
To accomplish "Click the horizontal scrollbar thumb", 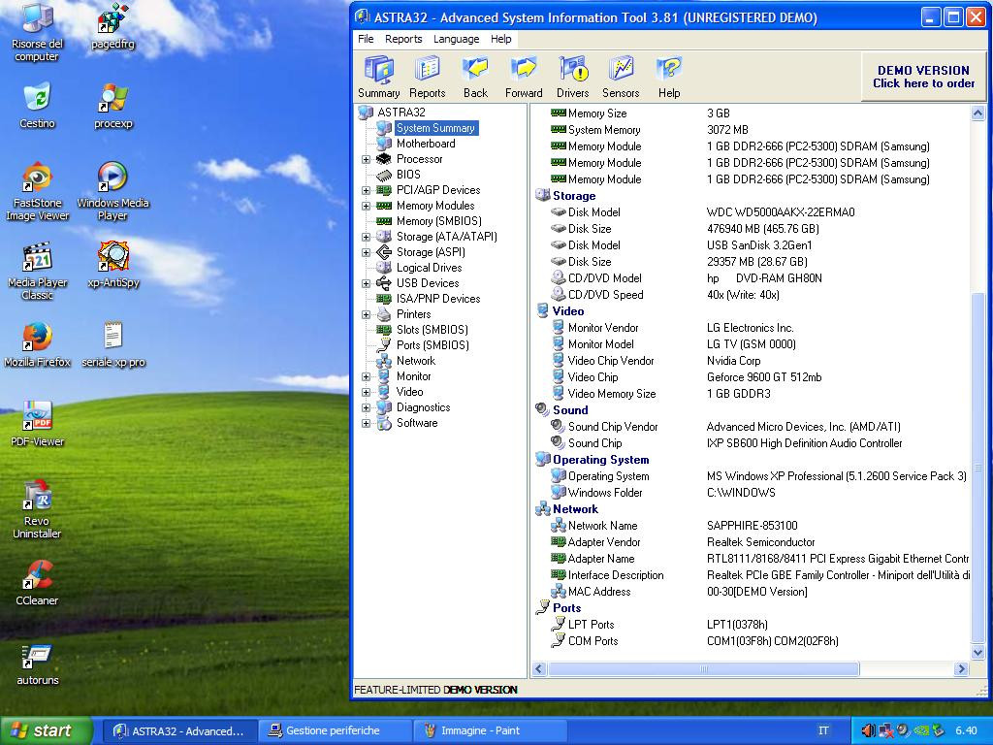I will (x=703, y=668).
